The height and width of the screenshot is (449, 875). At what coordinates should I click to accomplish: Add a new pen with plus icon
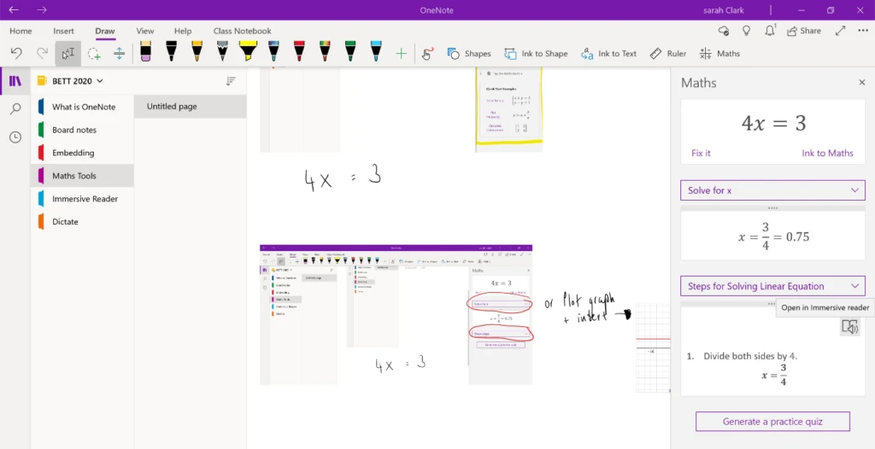click(x=402, y=53)
